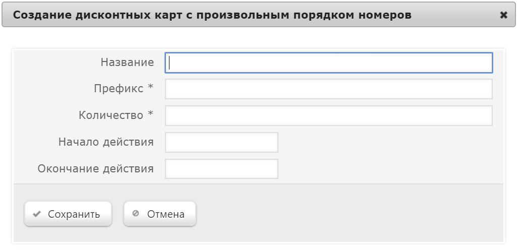Click into the Префикс input field
517x250 pixels.
click(328, 89)
